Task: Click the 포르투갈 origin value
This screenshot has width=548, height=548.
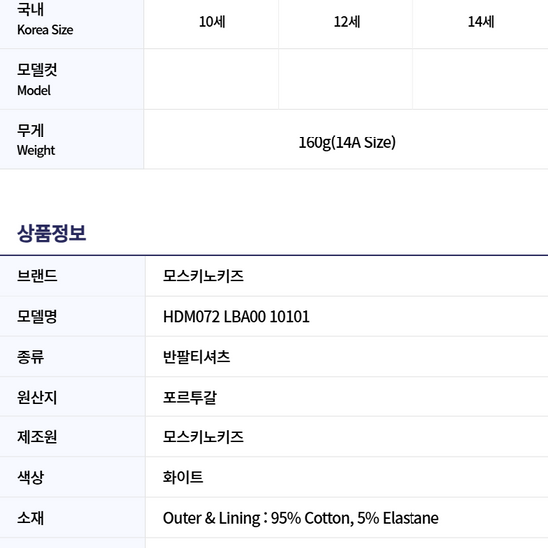Action: pyautogui.click(x=190, y=397)
